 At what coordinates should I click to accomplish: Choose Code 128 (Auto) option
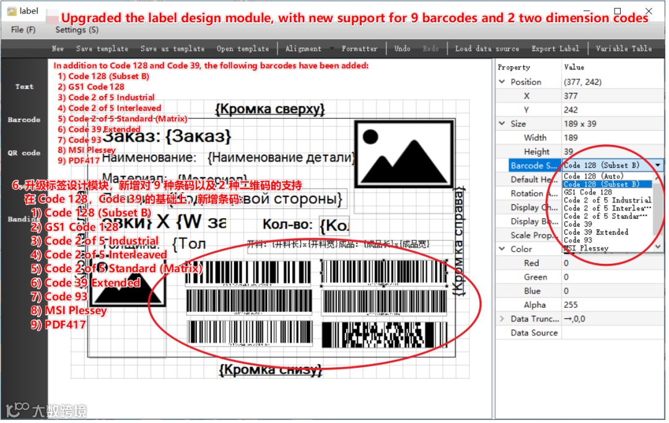click(607, 176)
